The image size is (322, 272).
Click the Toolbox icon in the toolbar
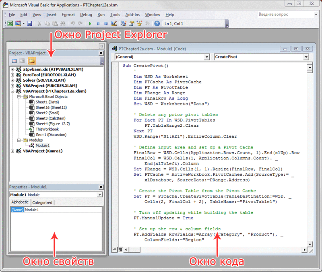tap(147, 24)
